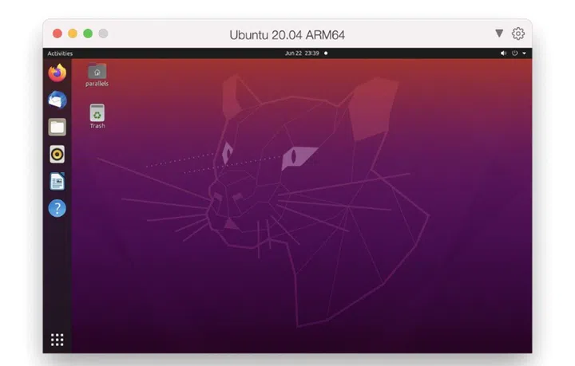575x366 pixels.
Task: Open Rhythmbox music player from the dock
Action: click(x=57, y=154)
